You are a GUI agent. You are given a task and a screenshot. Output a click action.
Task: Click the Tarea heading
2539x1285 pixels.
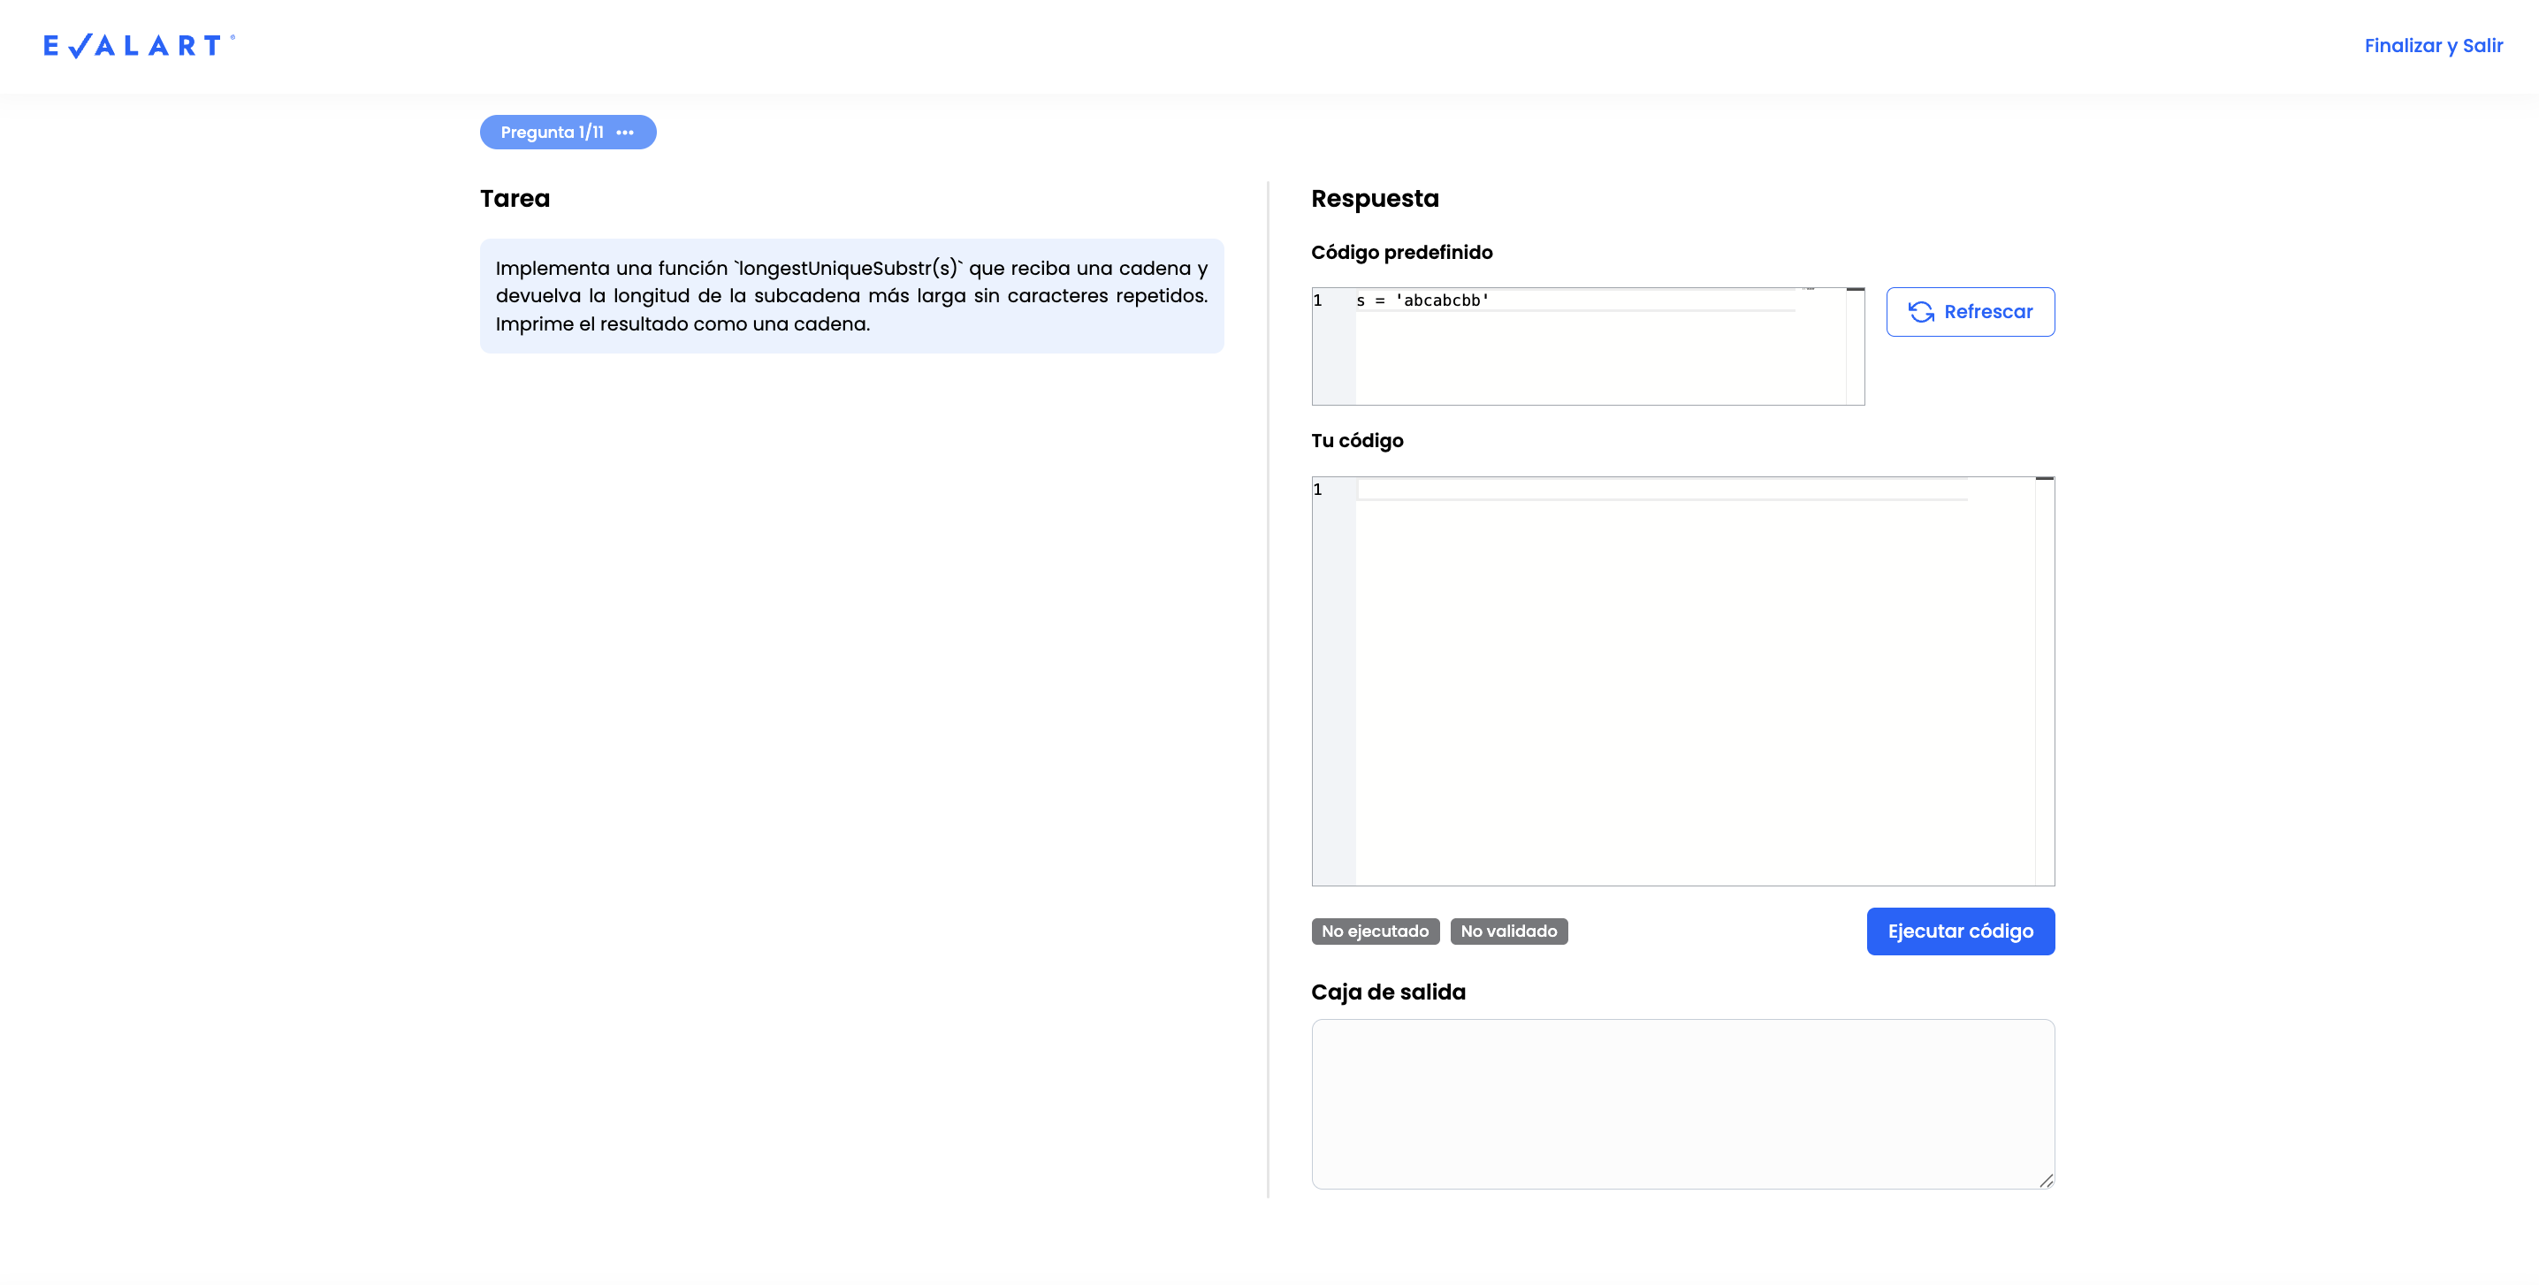(x=515, y=198)
